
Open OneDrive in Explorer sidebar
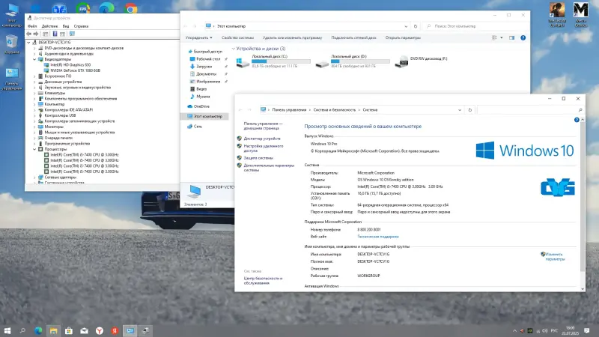pos(201,106)
